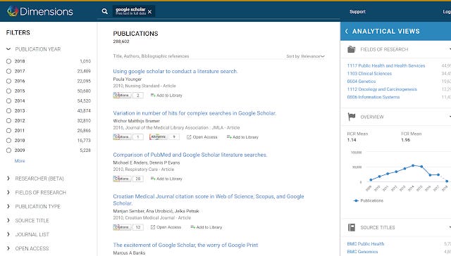Click Altmetric badge for Variation in hits article
The image size is (451, 256).
click(x=164, y=137)
